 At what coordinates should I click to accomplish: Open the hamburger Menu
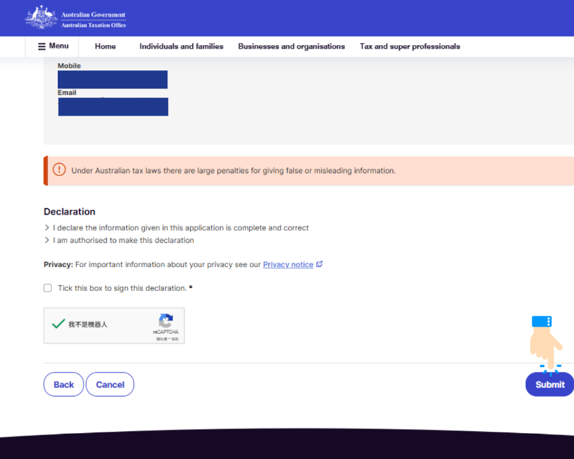pyautogui.click(x=52, y=46)
